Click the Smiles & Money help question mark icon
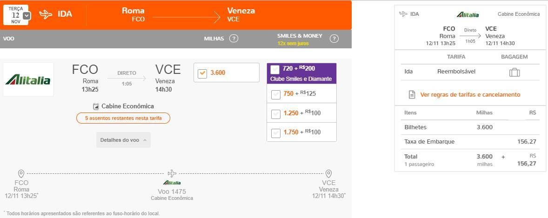Image resolution: width=548 pixels, height=218 pixels. pos(334,39)
